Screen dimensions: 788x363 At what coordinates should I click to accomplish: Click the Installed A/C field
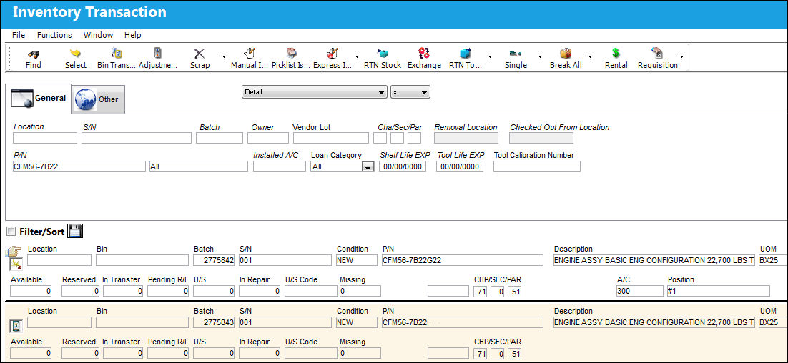pos(279,166)
